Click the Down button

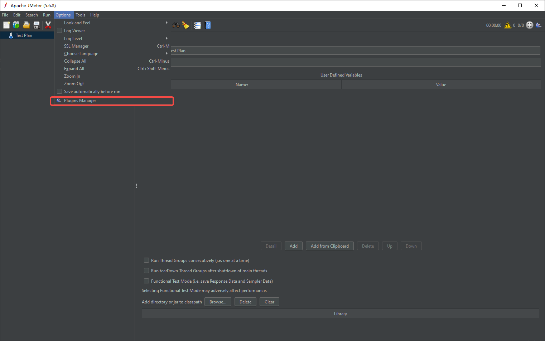411,246
